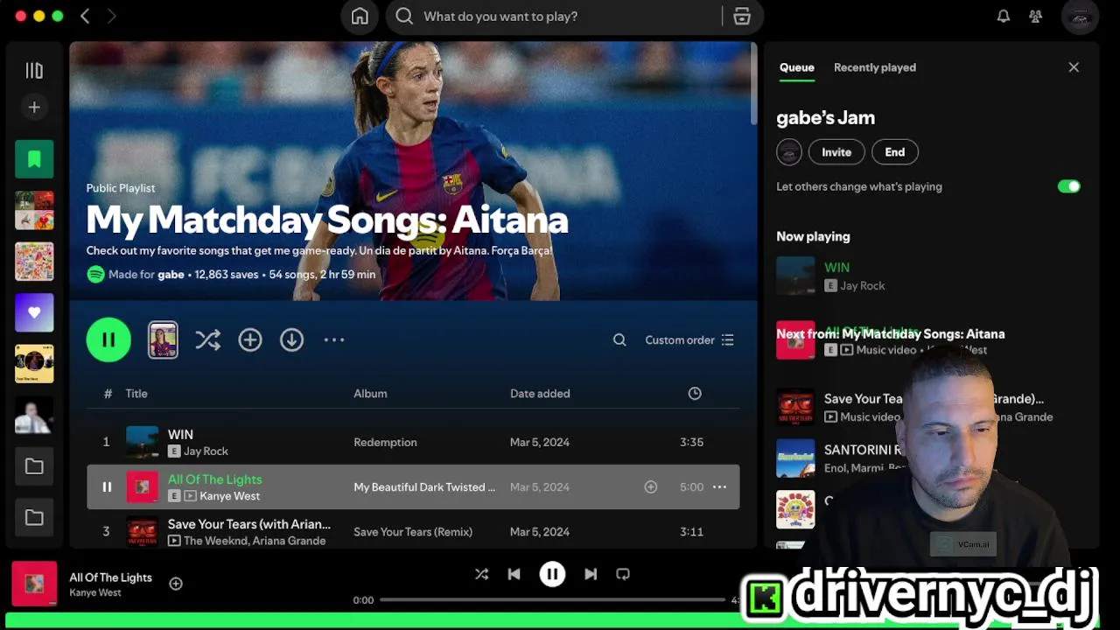
Task: Click the playlist preview cover thumbnail
Action: point(163,340)
